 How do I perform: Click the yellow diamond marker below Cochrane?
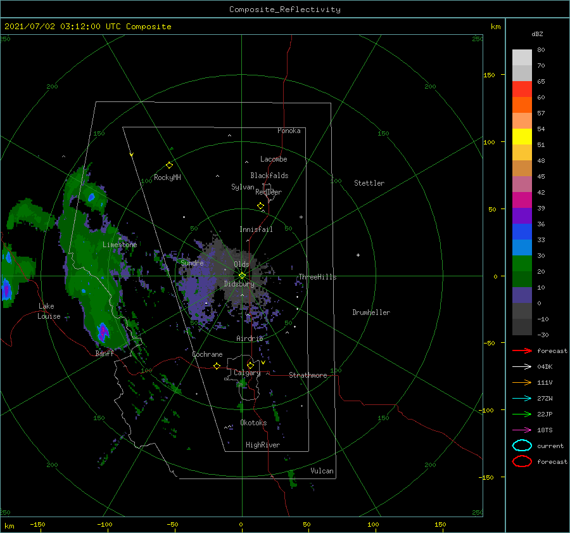[x=217, y=366]
